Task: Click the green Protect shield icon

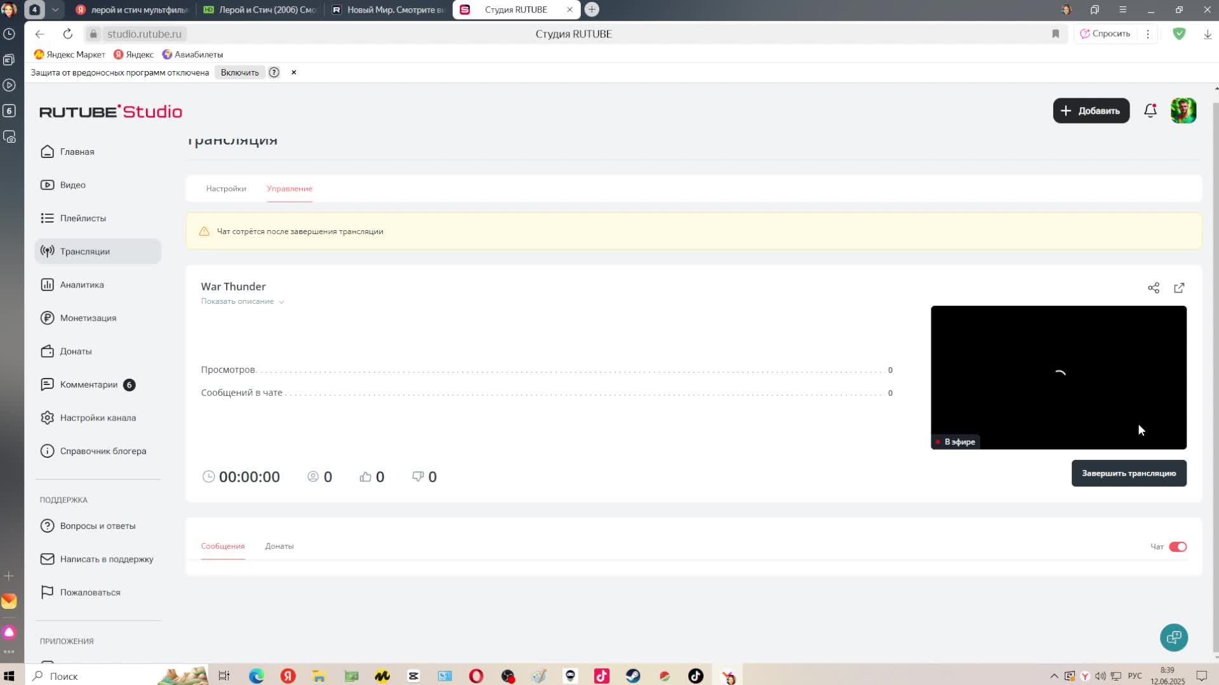Action: click(1179, 34)
